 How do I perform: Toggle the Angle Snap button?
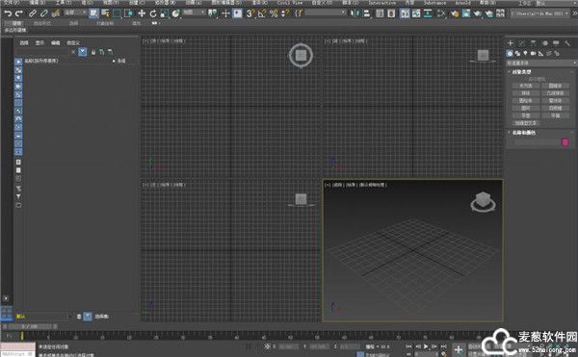pyautogui.click(x=262, y=13)
